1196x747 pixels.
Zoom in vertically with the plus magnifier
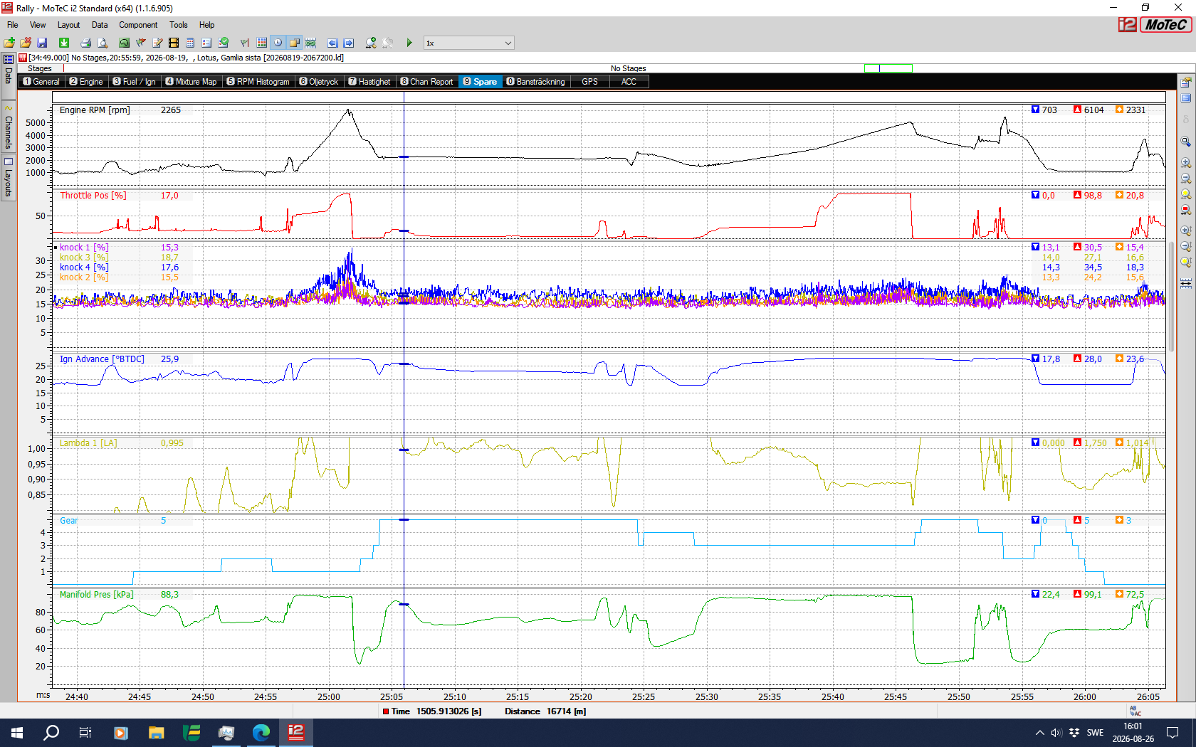pos(1186,231)
